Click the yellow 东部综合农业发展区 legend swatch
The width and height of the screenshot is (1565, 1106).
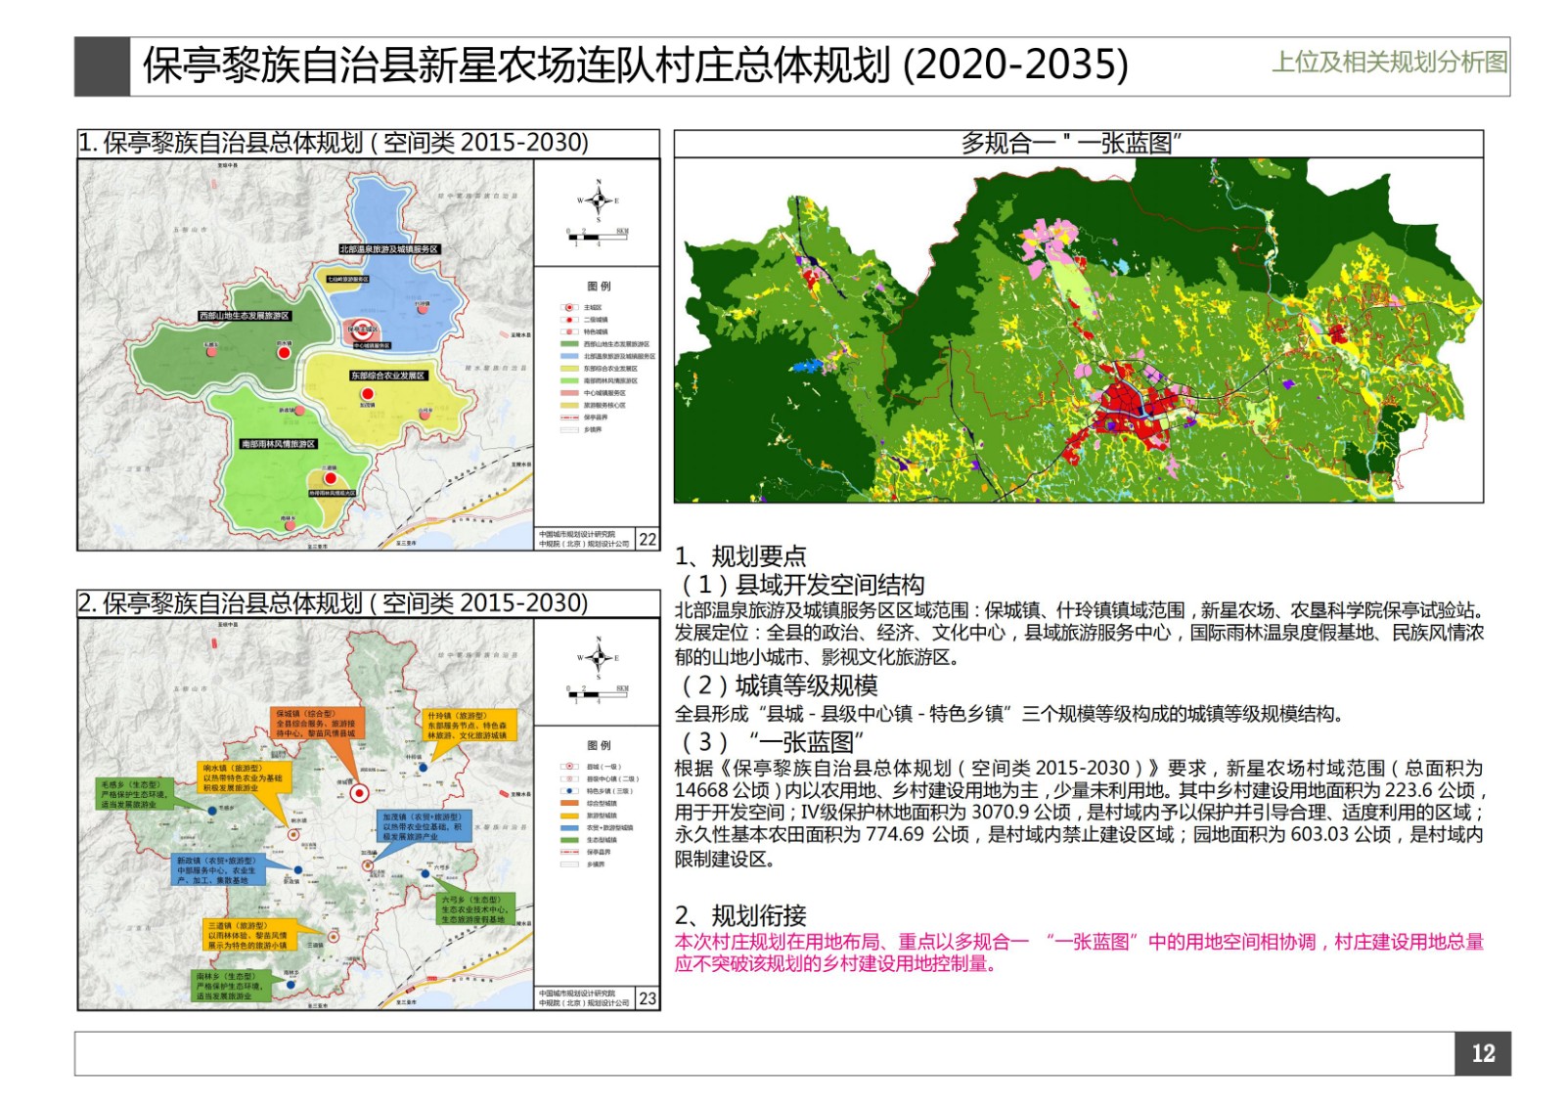pos(569,369)
